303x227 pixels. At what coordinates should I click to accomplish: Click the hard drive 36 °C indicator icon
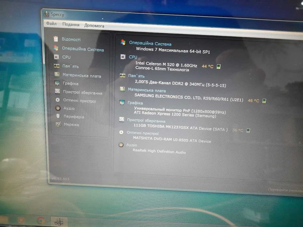[248, 130]
